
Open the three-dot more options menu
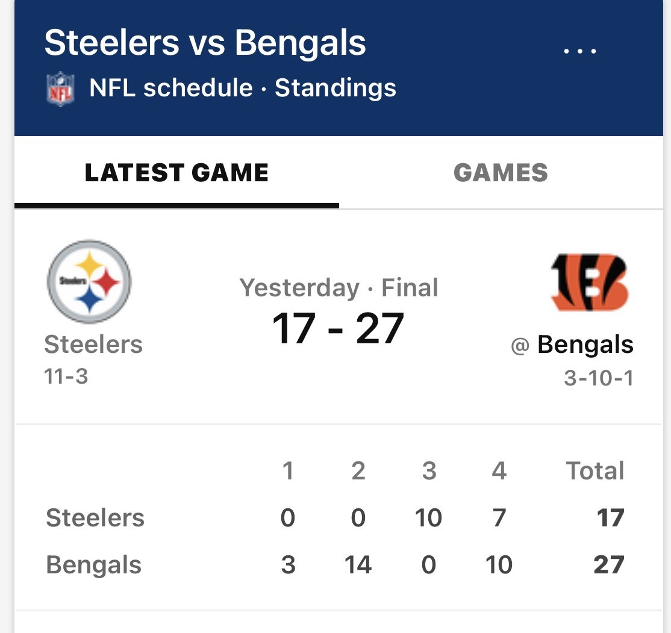click(x=579, y=51)
